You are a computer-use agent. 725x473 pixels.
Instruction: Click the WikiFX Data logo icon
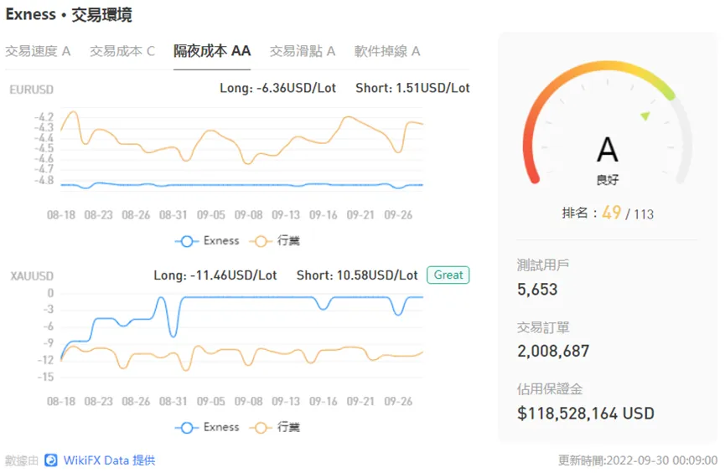click(x=51, y=460)
